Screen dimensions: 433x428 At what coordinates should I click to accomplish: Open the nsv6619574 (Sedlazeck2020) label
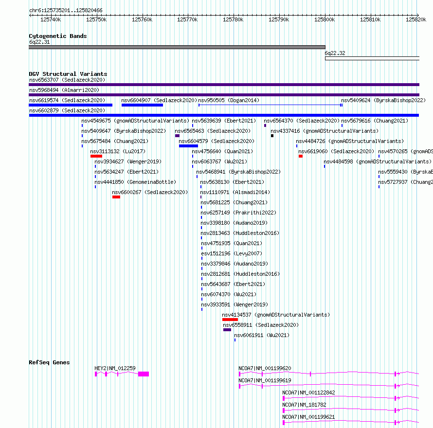[x=67, y=100]
